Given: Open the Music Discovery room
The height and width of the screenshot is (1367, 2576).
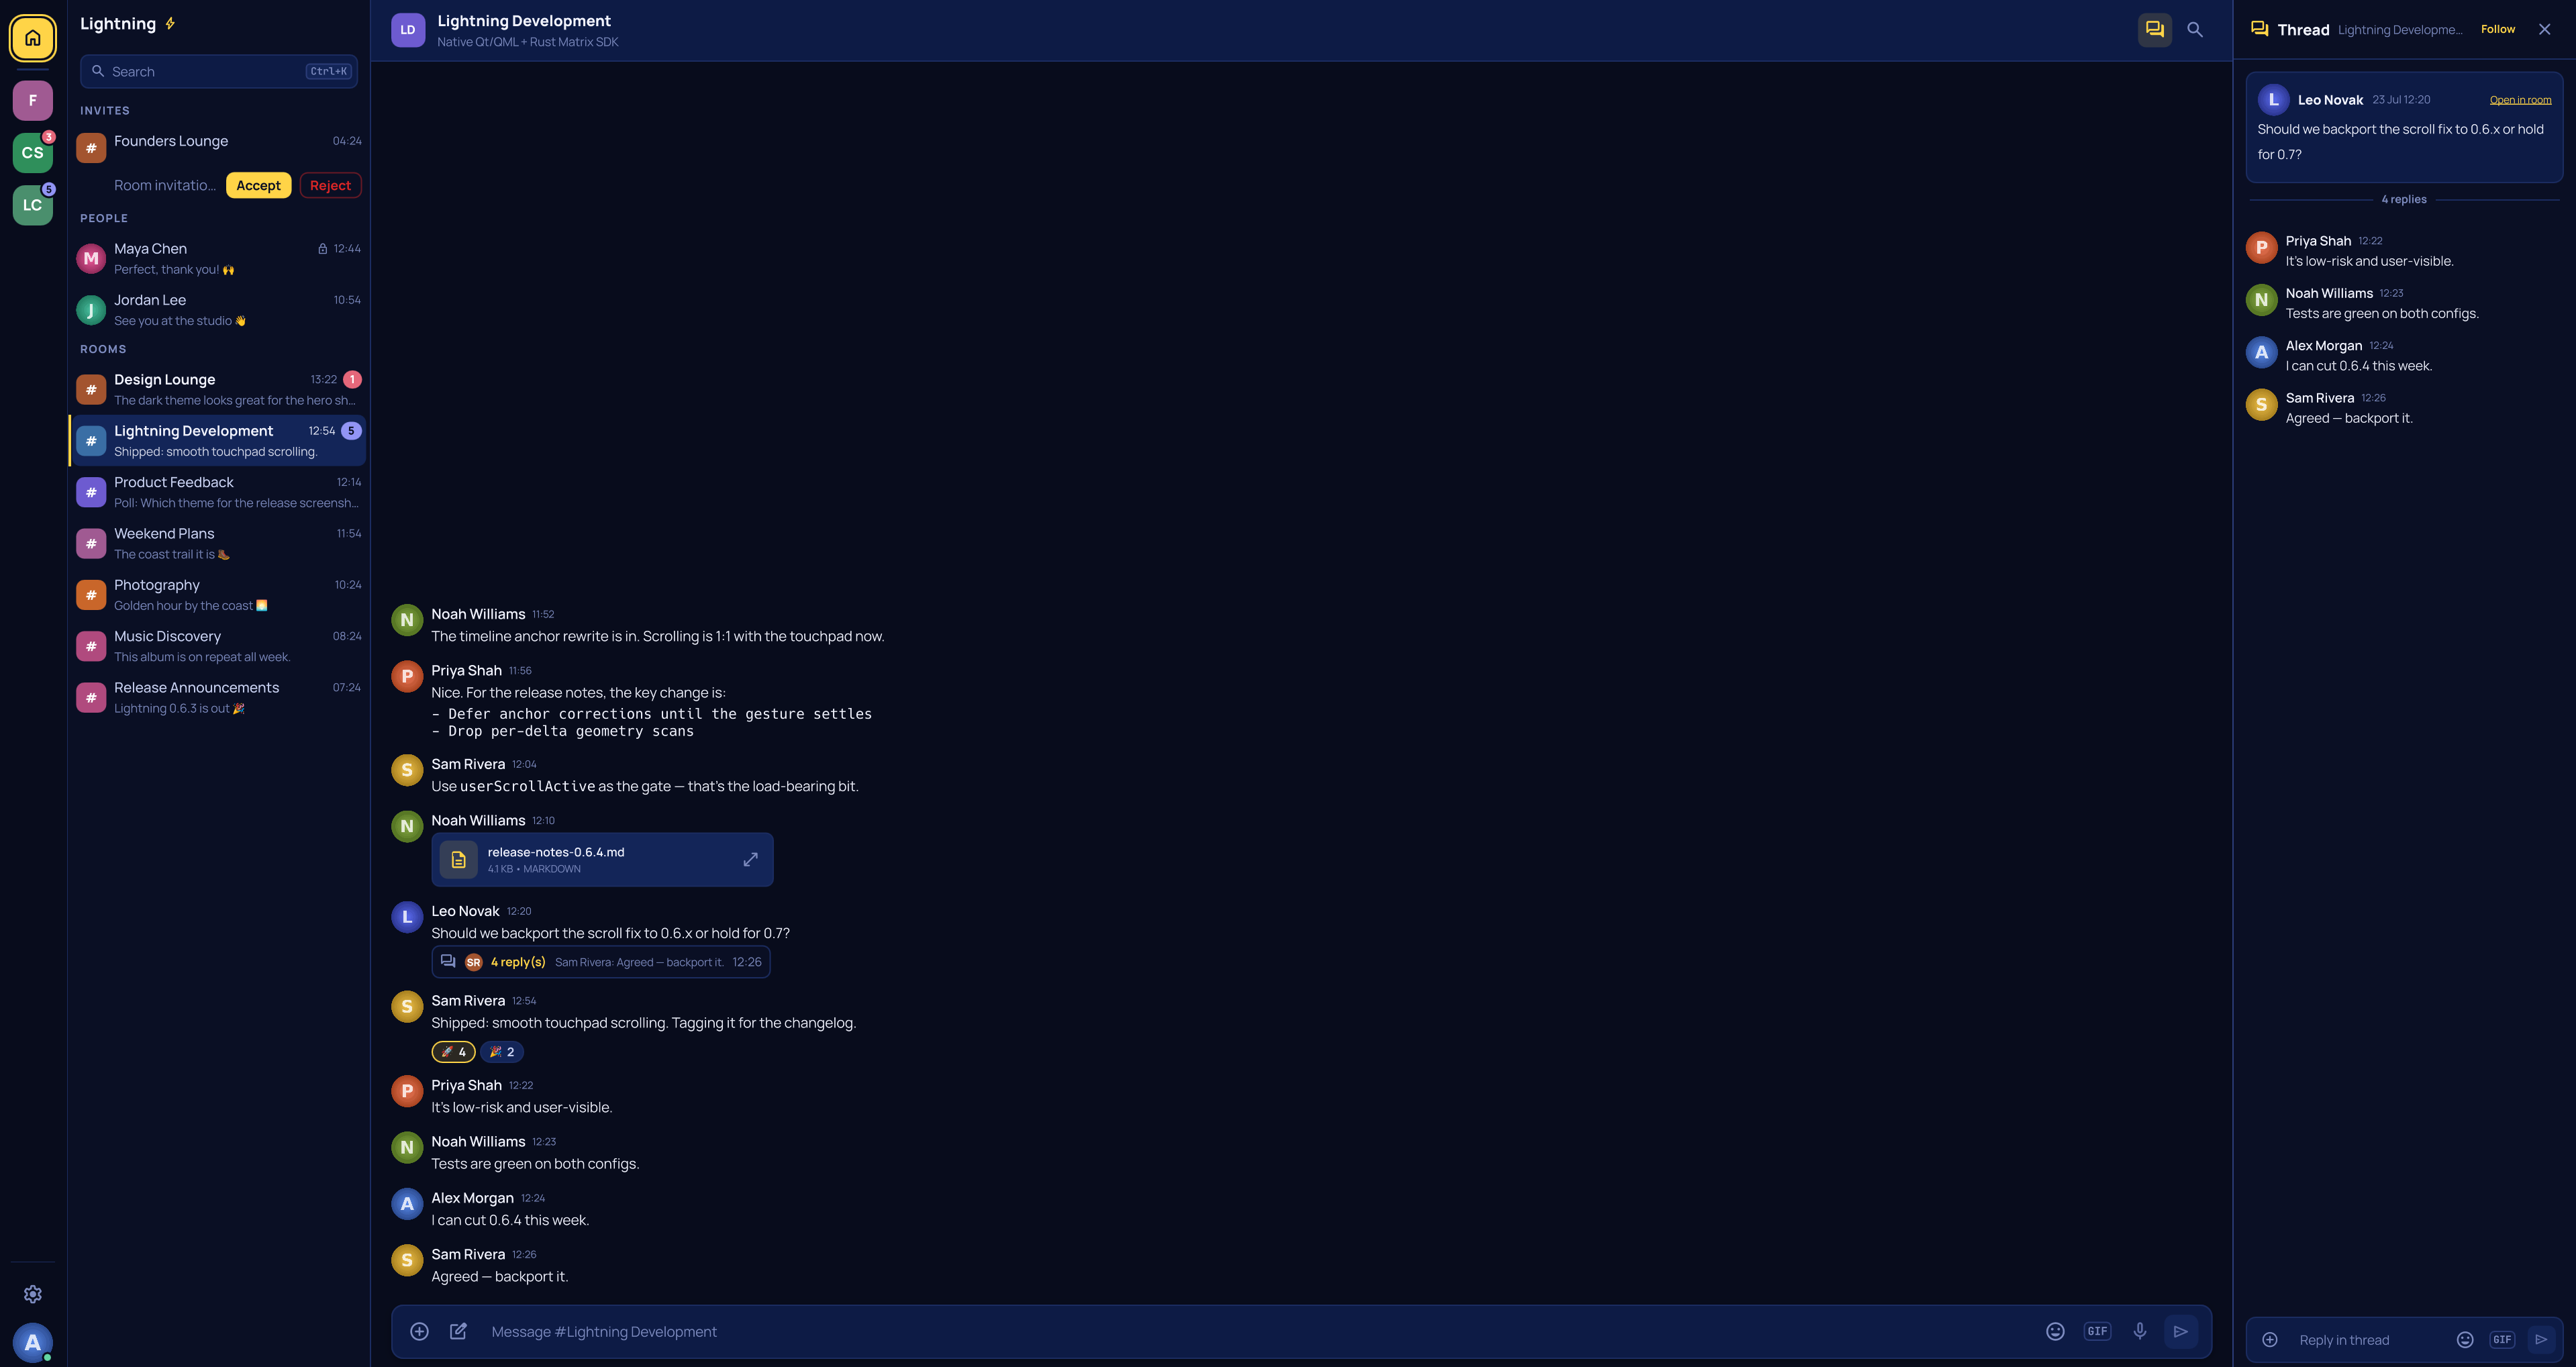Looking at the screenshot, I should (x=219, y=646).
